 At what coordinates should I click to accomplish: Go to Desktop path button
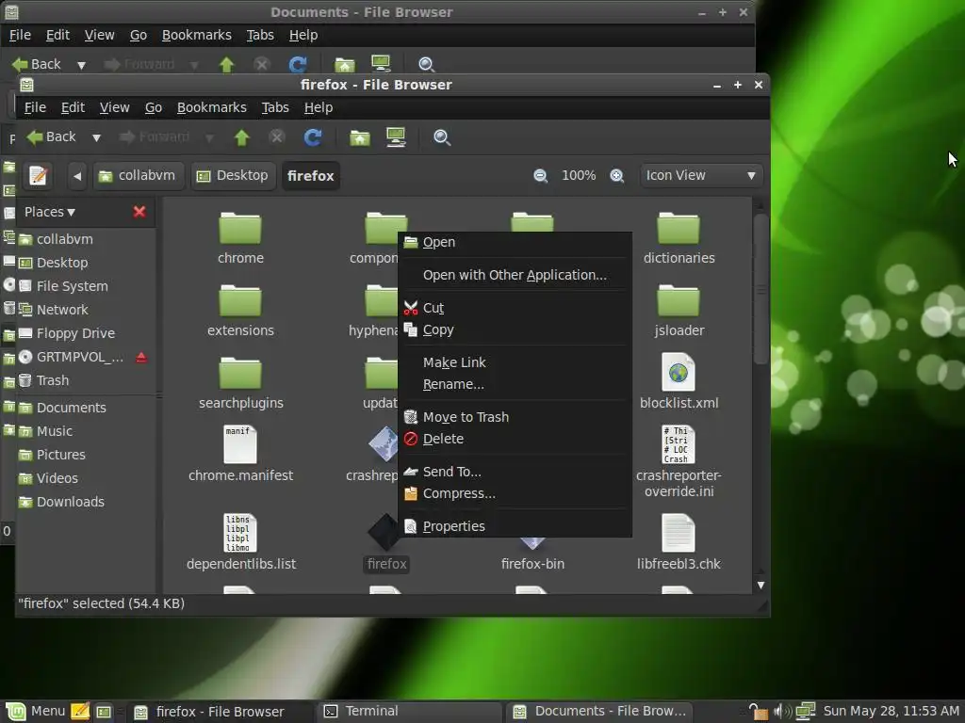pos(233,176)
